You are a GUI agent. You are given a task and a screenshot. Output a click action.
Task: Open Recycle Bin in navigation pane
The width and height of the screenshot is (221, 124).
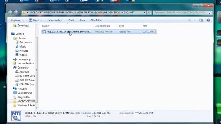23,97
